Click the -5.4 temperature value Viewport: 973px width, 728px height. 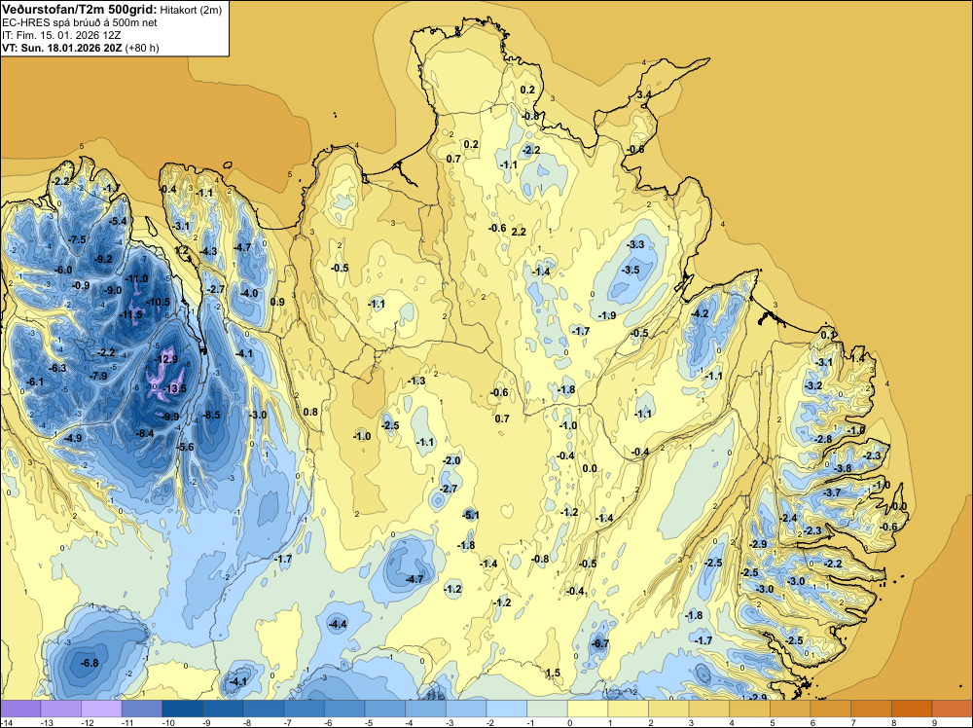pyautogui.click(x=118, y=221)
